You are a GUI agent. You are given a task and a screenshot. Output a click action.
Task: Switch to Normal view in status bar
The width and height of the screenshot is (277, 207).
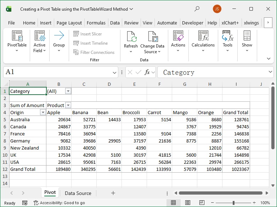(173, 203)
